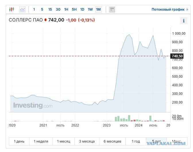Viewport: 193px width, 152px height.
Task: Open the Потоковый график link
Action: (170, 9)
